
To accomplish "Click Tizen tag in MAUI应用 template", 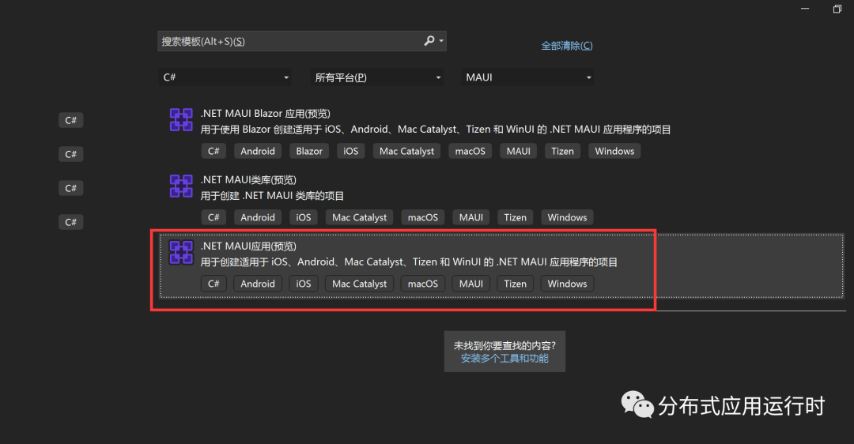I will [x=515, y=284].
